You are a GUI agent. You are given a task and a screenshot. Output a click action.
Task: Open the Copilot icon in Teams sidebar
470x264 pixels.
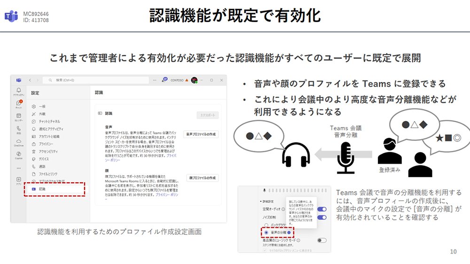19,155
